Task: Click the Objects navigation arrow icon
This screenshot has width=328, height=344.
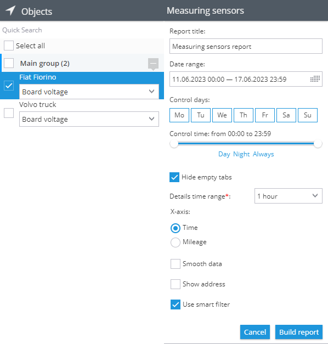Action: [10, 10]
